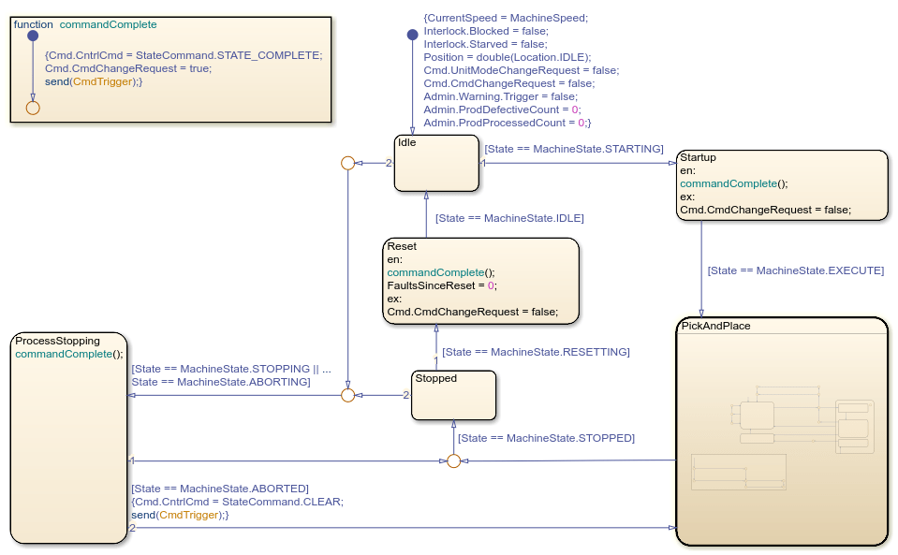898x555 pixels.
Task: Click the MachineState.IDLE transition label
Action: tap(509, 218)
